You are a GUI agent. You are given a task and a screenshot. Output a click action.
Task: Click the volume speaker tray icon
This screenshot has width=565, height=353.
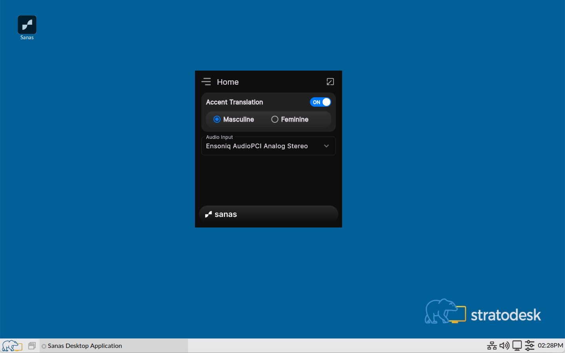coord(504,346)
